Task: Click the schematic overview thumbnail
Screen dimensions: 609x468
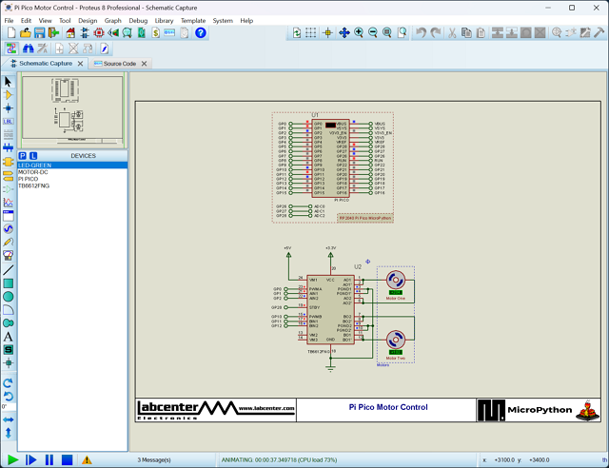Action: point(72,110)
